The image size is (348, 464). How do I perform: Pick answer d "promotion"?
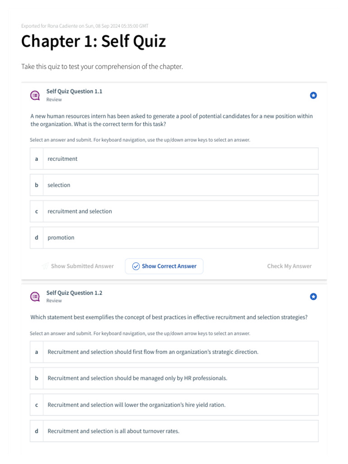pos(174,238)
